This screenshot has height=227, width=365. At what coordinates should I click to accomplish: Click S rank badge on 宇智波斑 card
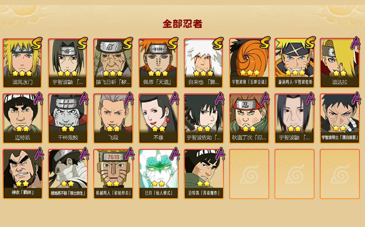pyautogui.click(x=265, y=43)
